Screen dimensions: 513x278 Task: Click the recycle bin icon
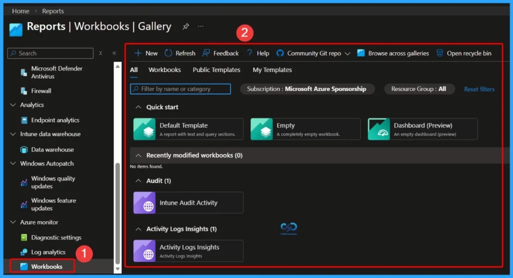tap(440, 53)
